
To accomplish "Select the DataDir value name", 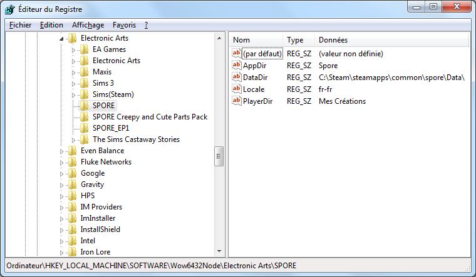I will point(256,78).
